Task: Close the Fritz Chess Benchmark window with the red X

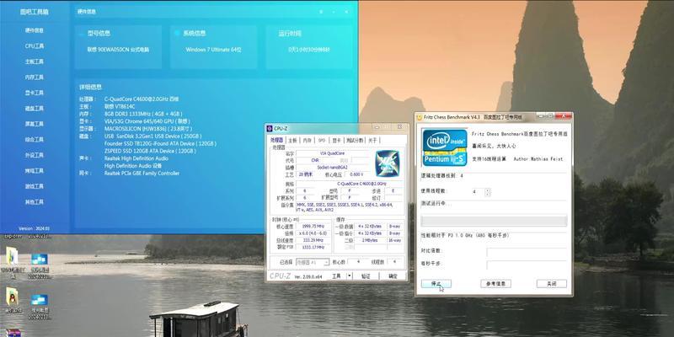Action: point(563,115)
